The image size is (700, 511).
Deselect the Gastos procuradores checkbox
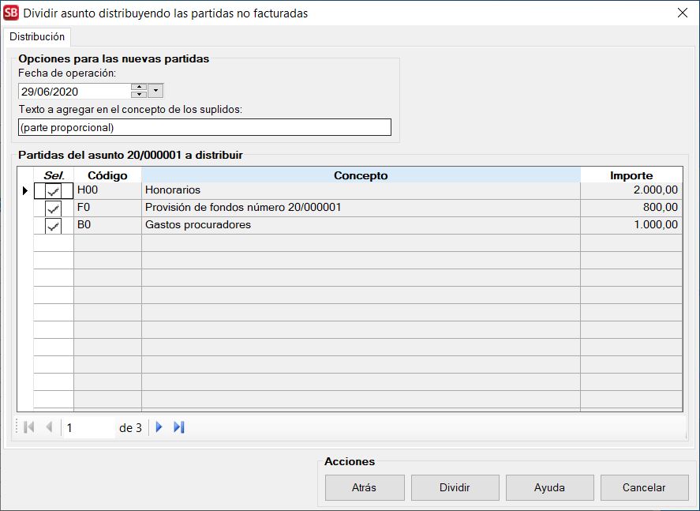[x=53, y=226]
